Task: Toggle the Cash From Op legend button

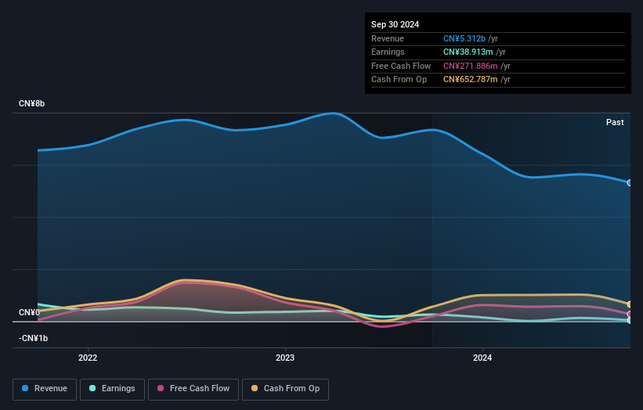Action: tap(285, 389)
